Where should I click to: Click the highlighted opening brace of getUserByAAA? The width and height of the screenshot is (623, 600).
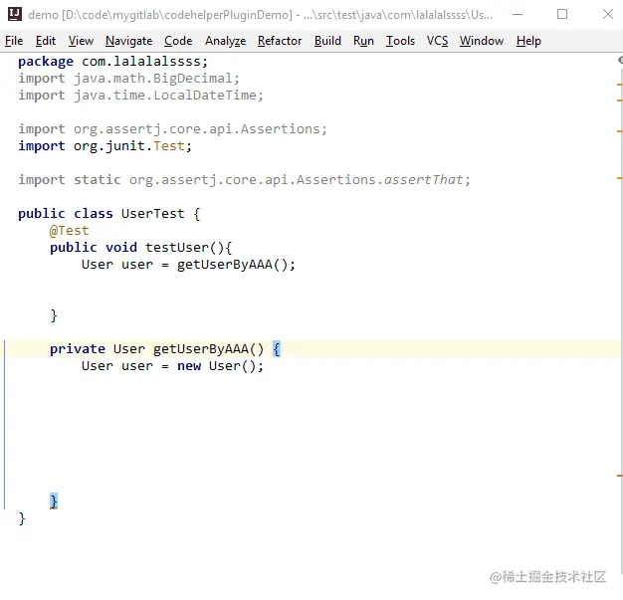pos(277,349)
